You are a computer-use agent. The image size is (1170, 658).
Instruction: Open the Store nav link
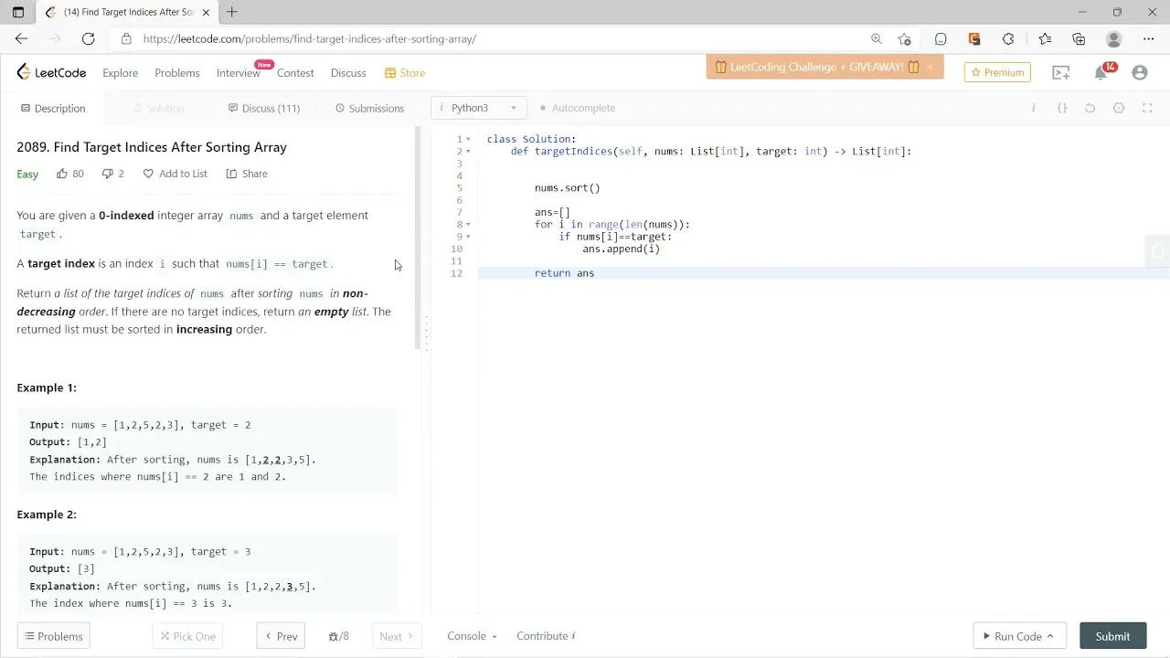pos(405,72)
